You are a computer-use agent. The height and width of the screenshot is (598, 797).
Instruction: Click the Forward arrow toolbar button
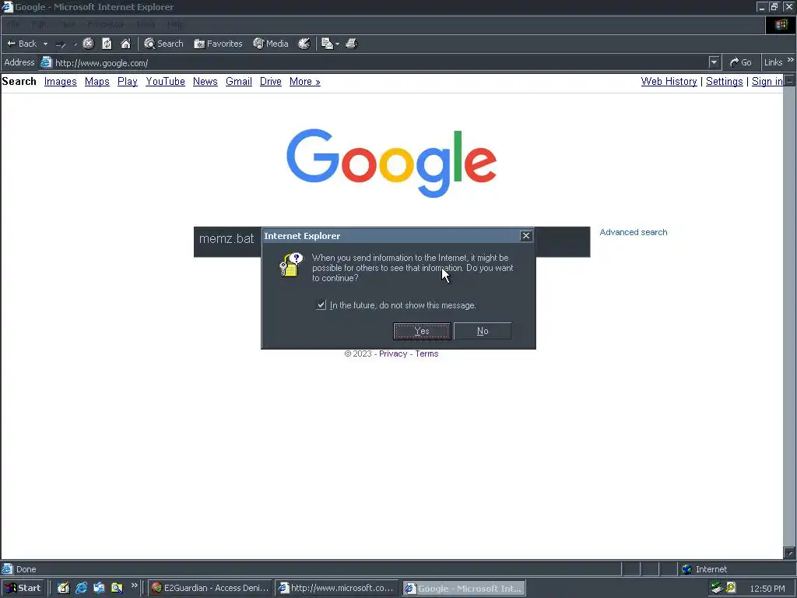tap(61, 44)
